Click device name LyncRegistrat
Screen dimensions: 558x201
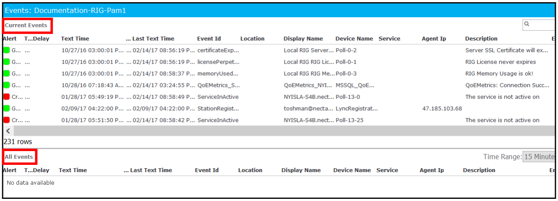point(357,108)
